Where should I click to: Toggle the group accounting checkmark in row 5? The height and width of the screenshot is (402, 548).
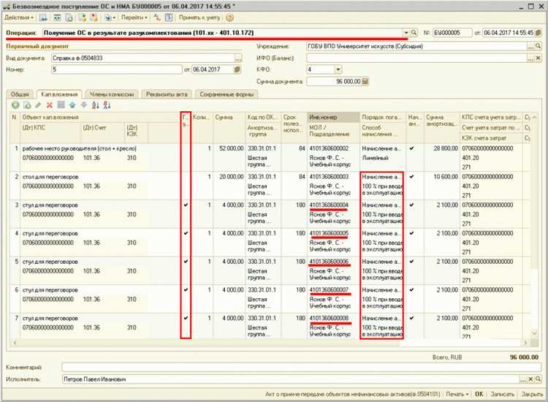[186, 262]
